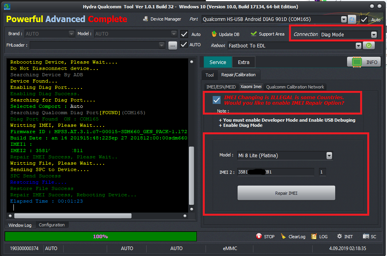Click the horizontal scroll left dot

click(10, 216)
